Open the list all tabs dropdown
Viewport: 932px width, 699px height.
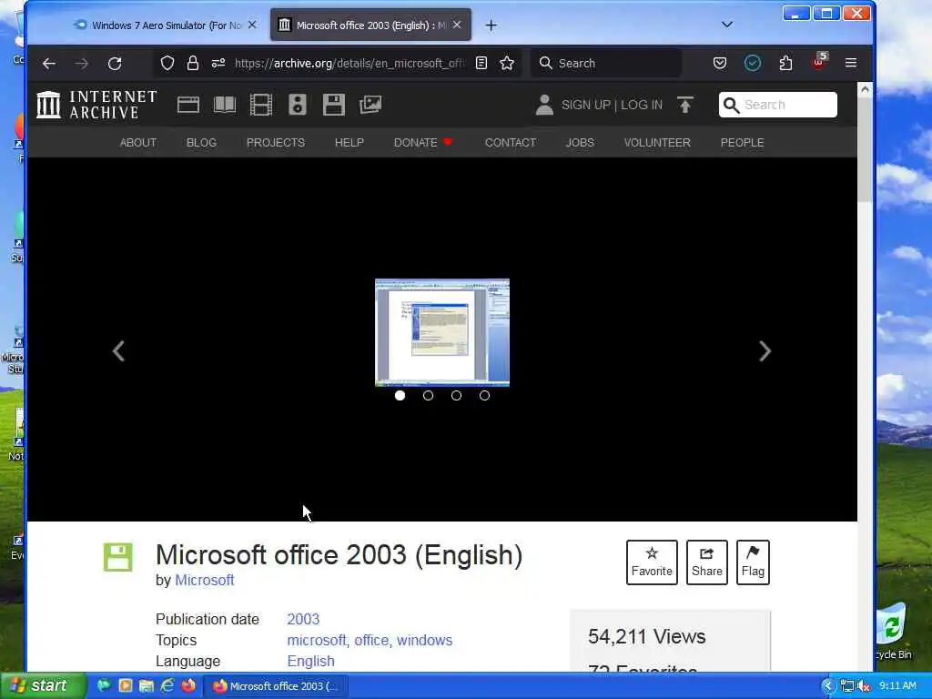coord(727,25)
